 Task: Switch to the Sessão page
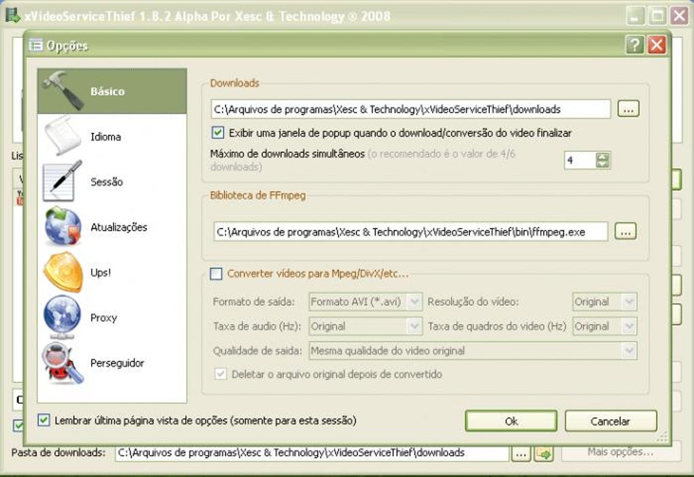coord(112,182)
